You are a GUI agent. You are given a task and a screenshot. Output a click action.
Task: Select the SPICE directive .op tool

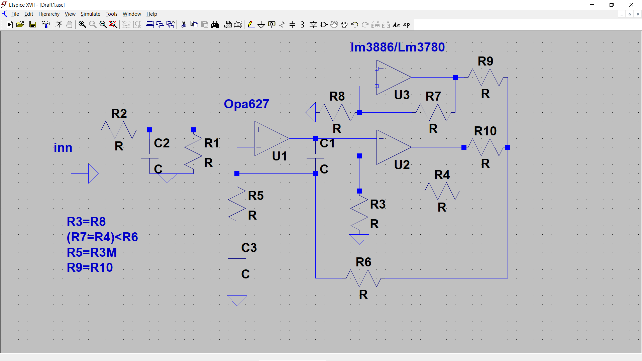pyautogui.click(x=407, y=24)
